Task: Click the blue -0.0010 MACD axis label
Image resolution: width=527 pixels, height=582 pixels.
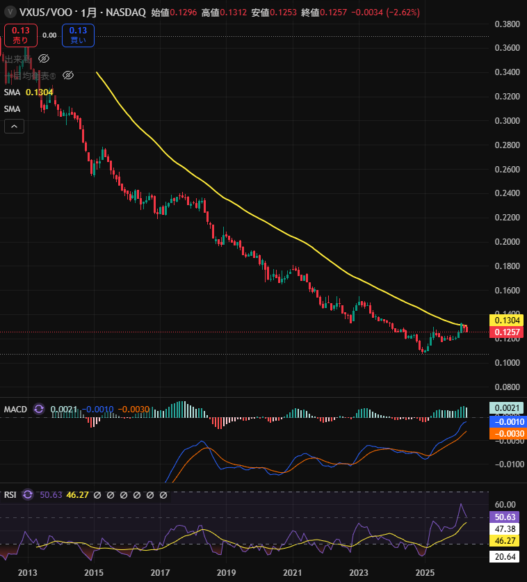Action: coord(508,421)
